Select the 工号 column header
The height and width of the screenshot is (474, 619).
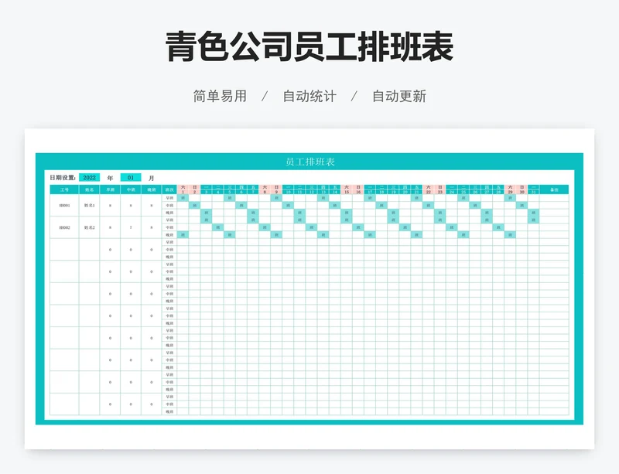coord(64,190)
